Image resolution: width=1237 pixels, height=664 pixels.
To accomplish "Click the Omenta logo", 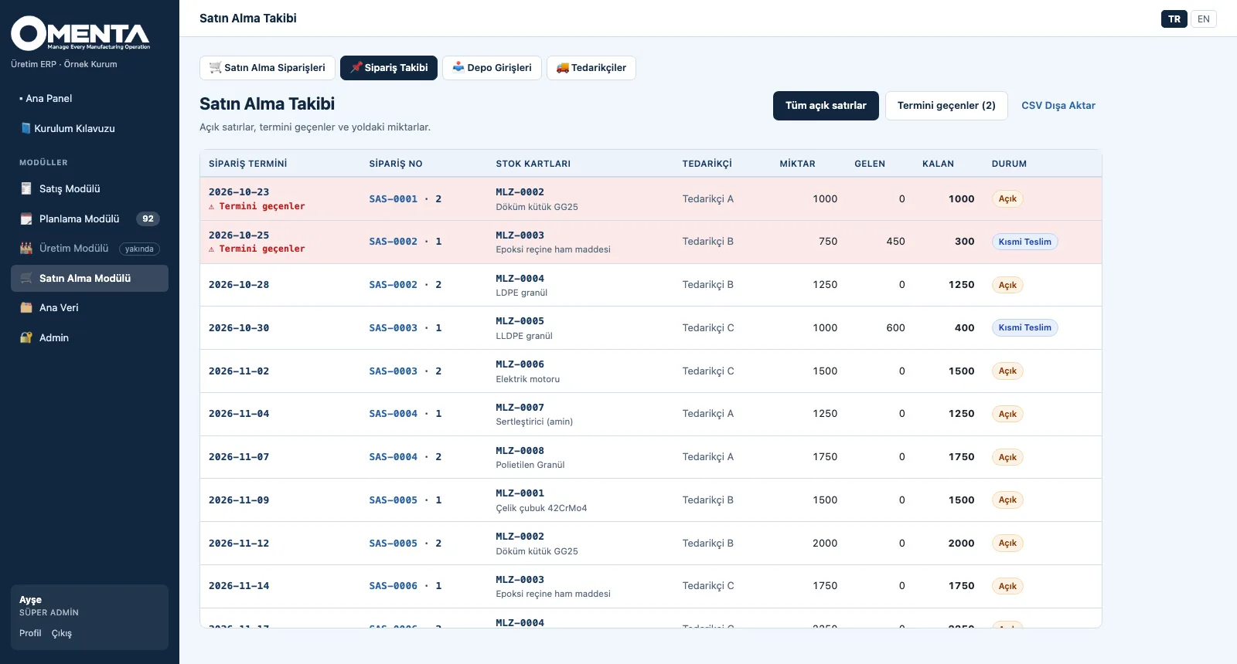I will pyautogui.click(x=80, y=33).
